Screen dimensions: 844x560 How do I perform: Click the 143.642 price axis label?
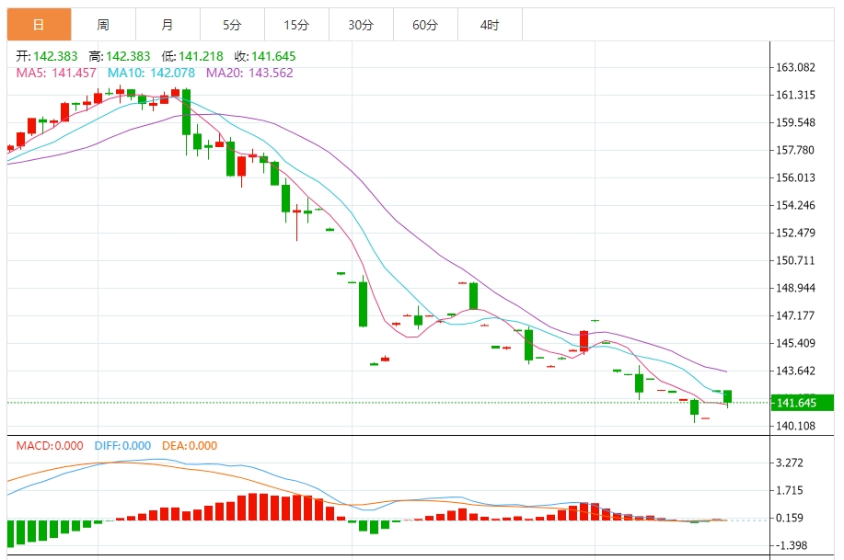(x=795, y=371)
